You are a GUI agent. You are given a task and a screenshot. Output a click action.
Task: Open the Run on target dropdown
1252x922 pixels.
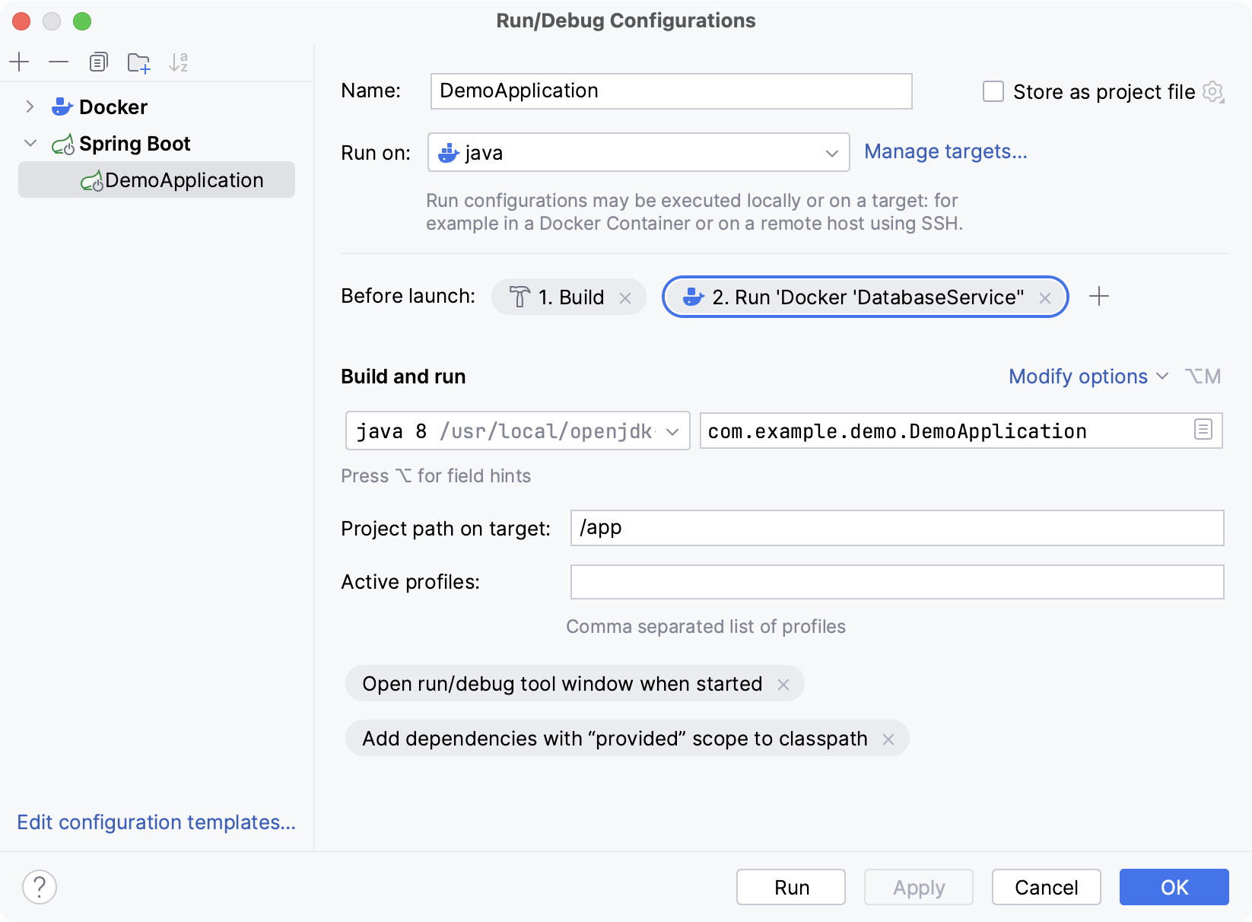click(833, 152)
